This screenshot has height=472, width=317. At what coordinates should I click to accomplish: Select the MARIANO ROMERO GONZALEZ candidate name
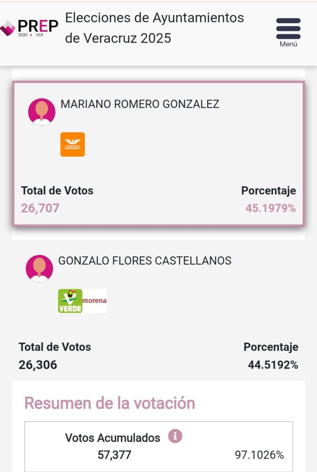point(140,104)
